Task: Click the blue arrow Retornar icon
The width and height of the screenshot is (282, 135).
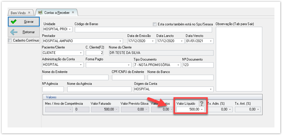Action: coord(14,32)
